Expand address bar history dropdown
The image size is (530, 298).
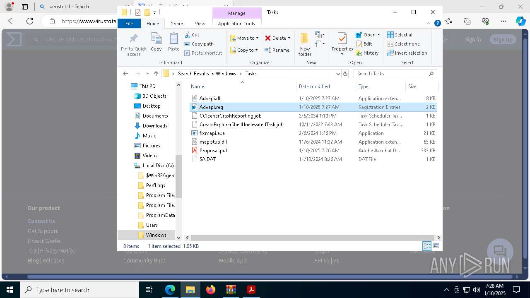(x=338, y=74)
